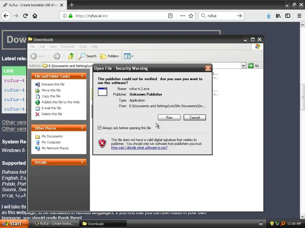
Task: Open the address bar dropdown arrow
Action: [x=243, y=66]
